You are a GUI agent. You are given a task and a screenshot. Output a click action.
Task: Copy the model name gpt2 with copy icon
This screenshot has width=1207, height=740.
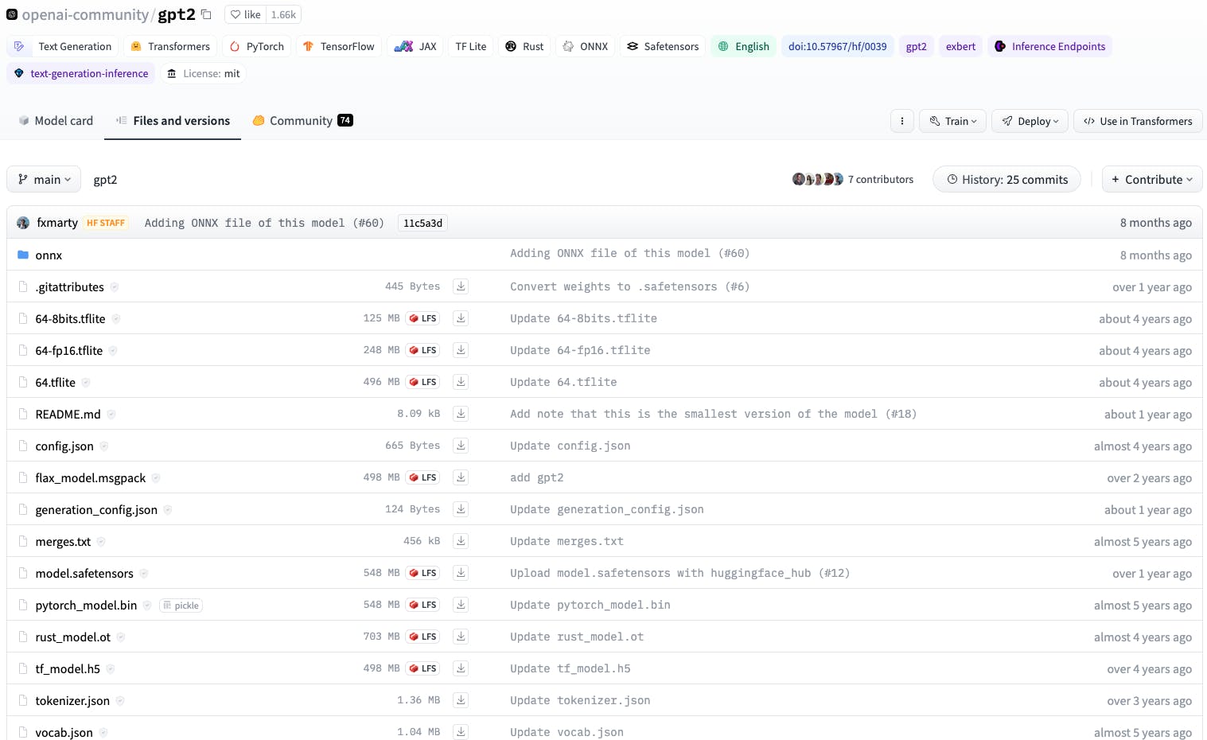pyautogui.click(x=206, y=14)
